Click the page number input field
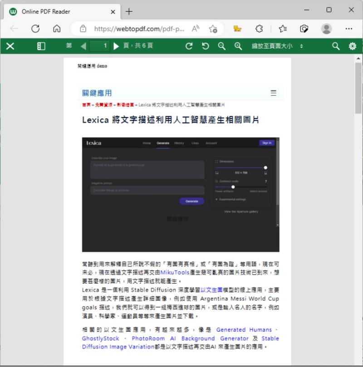This screenshot has height=367, width=363. pyautogui.click(x=99, y=46)
